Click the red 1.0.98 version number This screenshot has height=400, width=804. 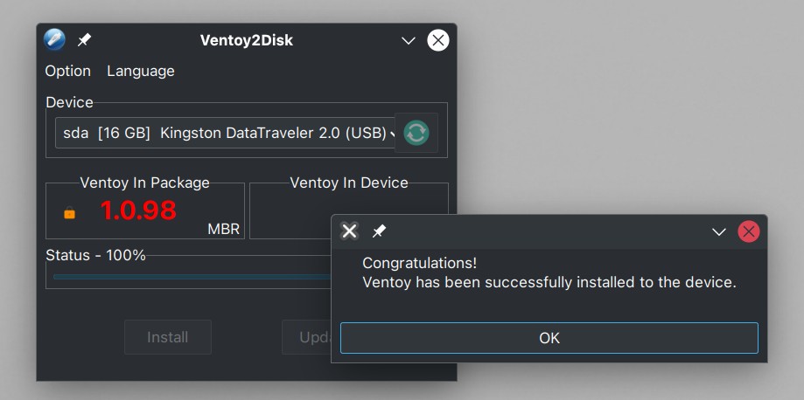(x=138, y=210)
